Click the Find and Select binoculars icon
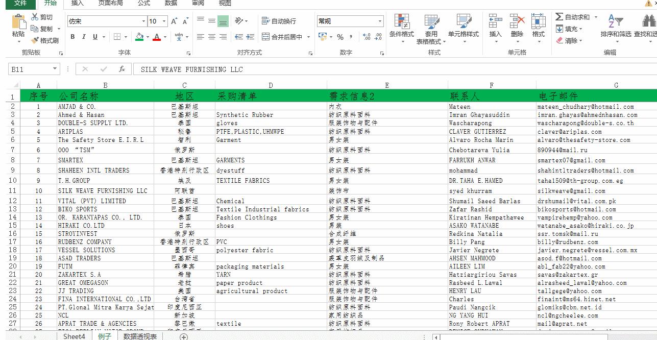 point(649,21)
